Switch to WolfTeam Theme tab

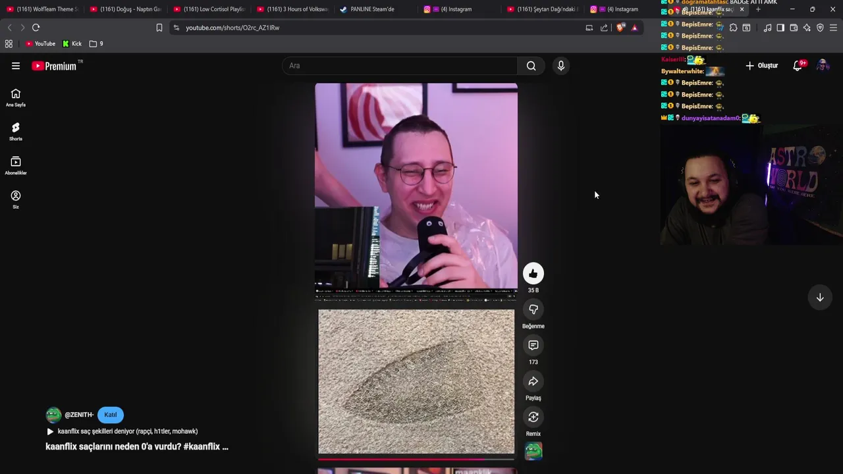(41, 9)
